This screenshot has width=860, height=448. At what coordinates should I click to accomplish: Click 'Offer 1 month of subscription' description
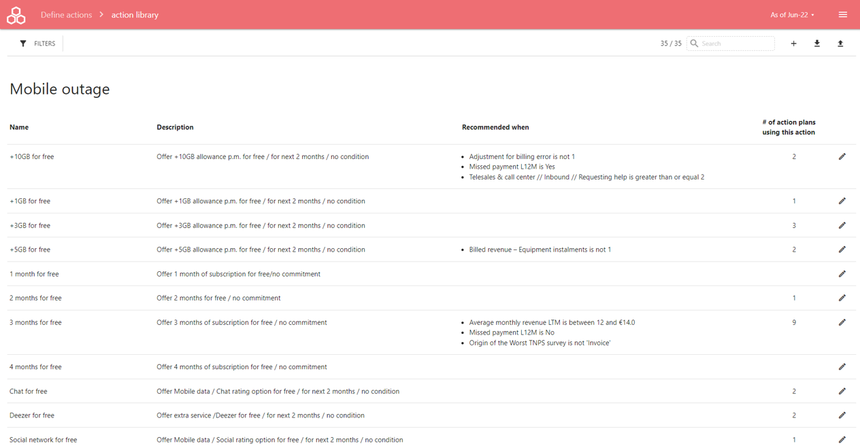click(x=238, y=274)
